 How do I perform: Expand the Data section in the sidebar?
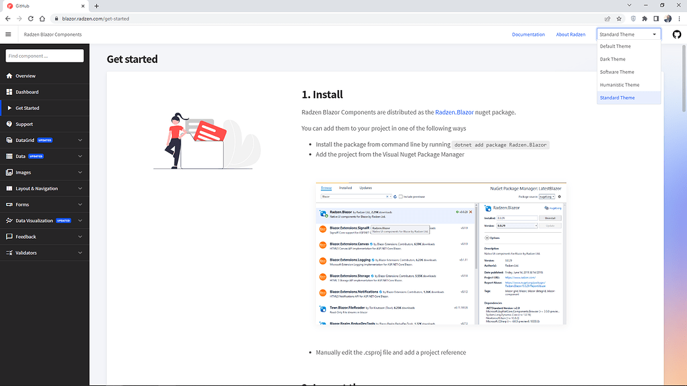coord(80,156)
